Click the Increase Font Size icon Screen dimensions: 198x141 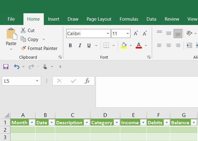(x=136, y=33)
